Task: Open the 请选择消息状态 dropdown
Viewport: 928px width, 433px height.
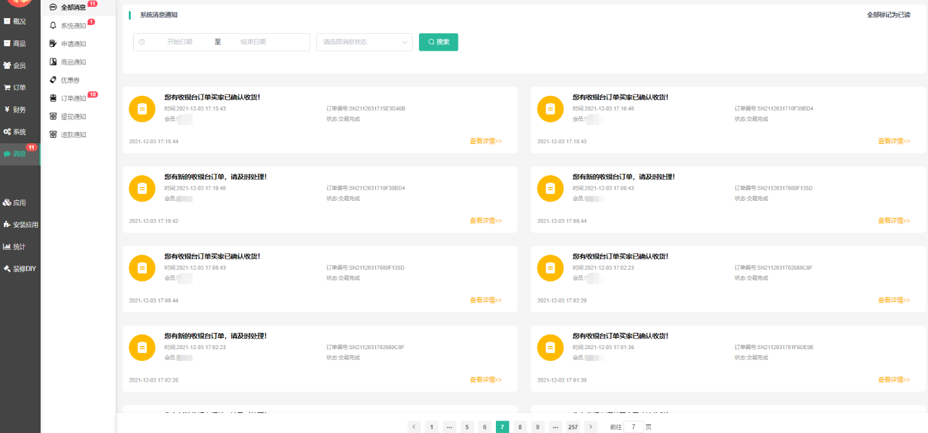Action: tap(364, 42)
